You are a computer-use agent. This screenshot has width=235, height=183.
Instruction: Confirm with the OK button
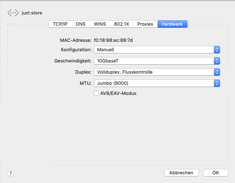tap(216, 173)
